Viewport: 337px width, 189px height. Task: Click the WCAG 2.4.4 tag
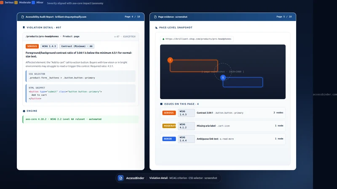[186, 139]
